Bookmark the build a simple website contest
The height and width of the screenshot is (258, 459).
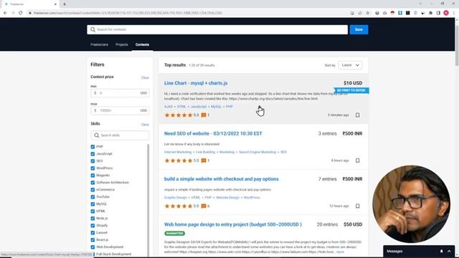click(357, 206)
